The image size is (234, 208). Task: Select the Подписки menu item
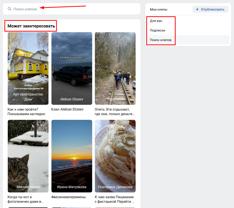tap(157, 30)
